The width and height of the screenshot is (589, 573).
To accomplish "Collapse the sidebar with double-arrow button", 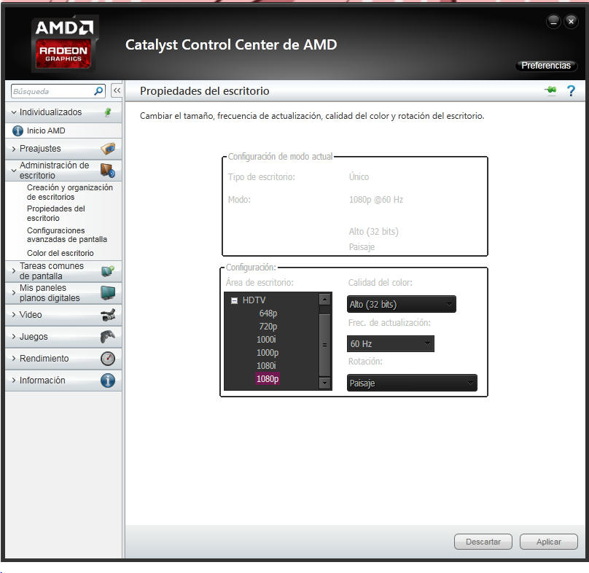I will pyautogui.click(x=117, y=90).
